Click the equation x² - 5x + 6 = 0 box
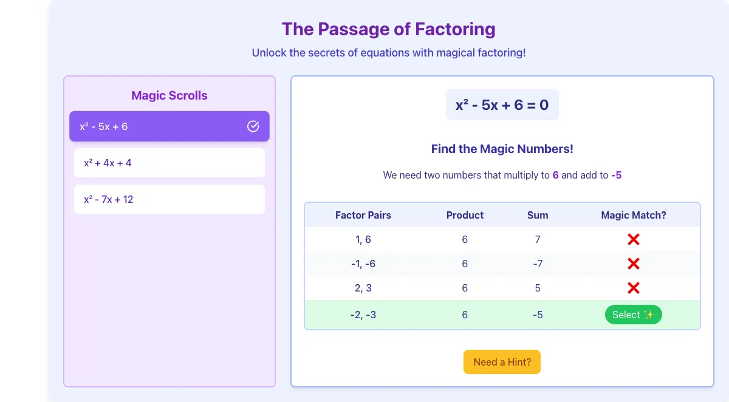The image size is (729, 402). [x=502, y=104]
